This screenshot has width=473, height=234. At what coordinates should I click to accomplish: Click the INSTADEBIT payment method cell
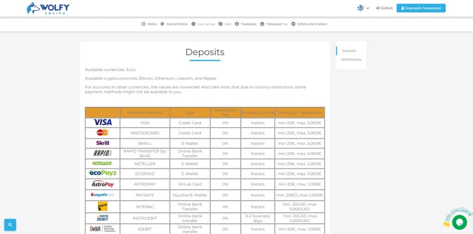145,218
